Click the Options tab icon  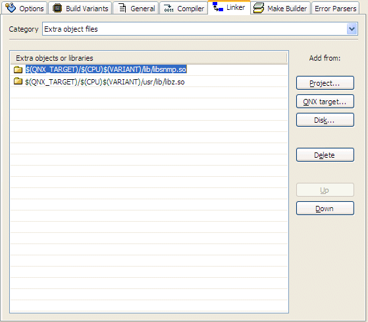(11, 8)
